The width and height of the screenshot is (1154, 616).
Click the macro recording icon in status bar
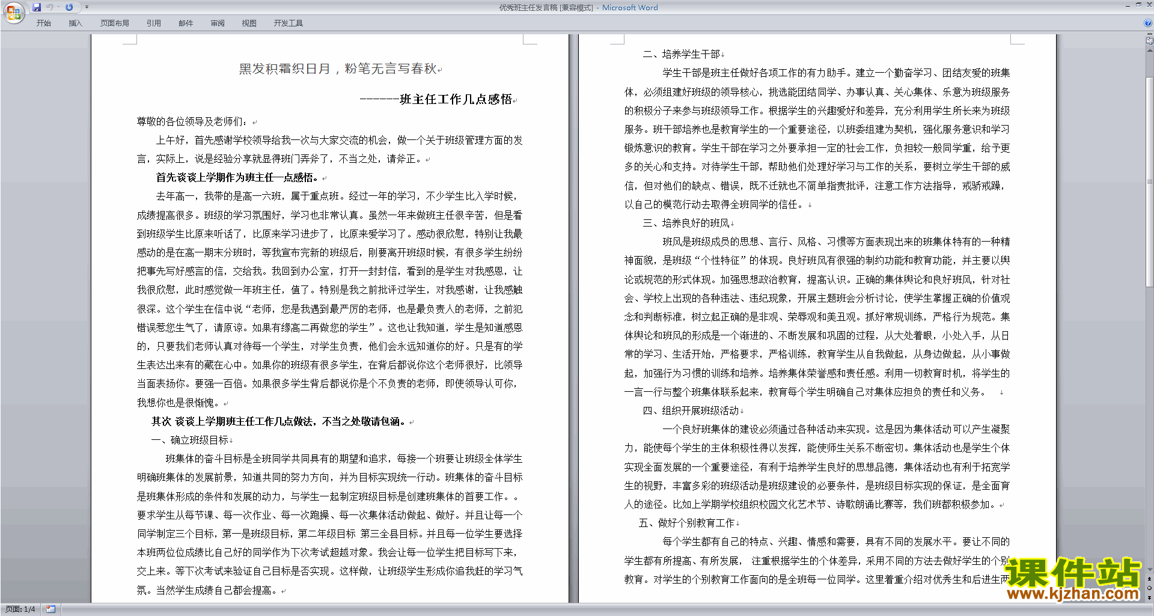click(x=50, y=609)
